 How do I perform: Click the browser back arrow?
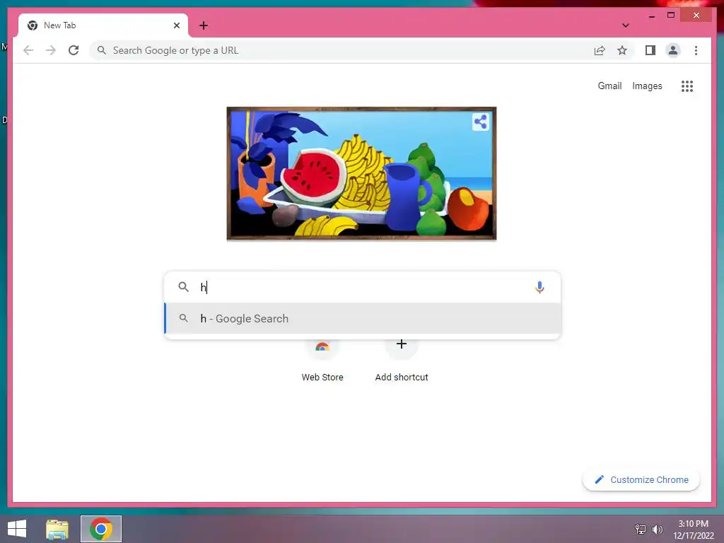28,50
